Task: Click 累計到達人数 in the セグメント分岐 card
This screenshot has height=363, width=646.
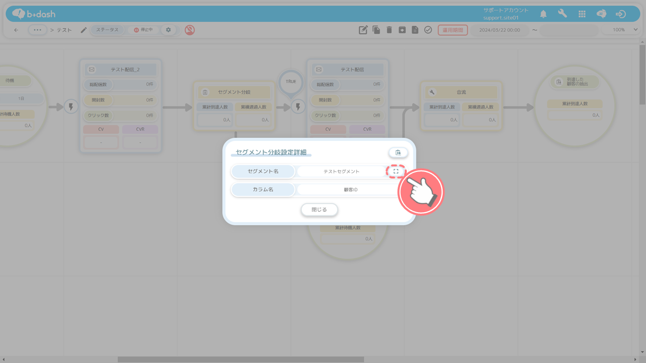Action: tap(215, 107)
